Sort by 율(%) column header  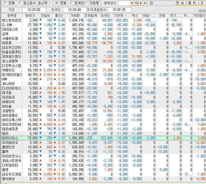pos(59,16)
